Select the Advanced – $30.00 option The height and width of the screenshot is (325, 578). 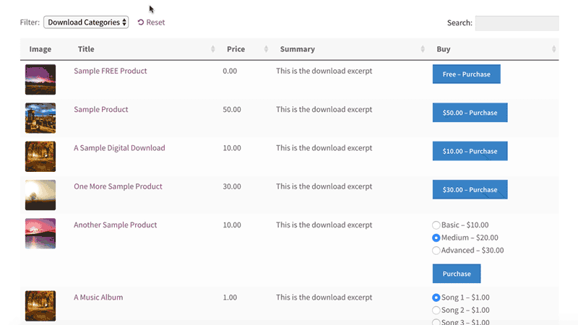pos(436,251)
